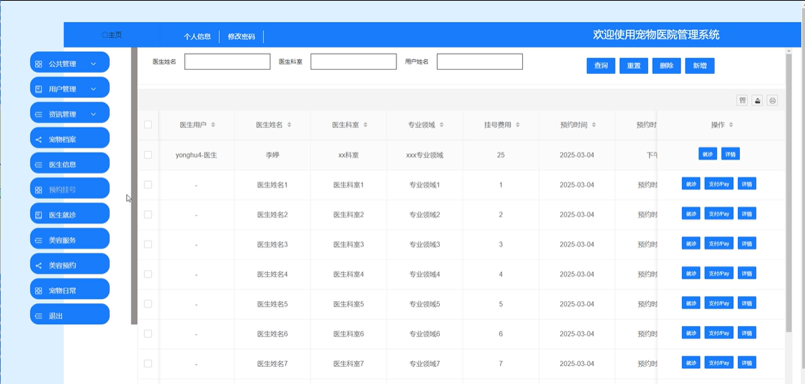Click the 医生科室4 cell
The image size is (805, 384).
pyautogui.click(x=349, y=274)
